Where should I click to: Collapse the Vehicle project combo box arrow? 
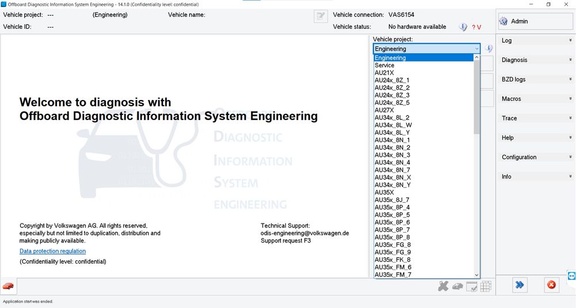[476, 49]
